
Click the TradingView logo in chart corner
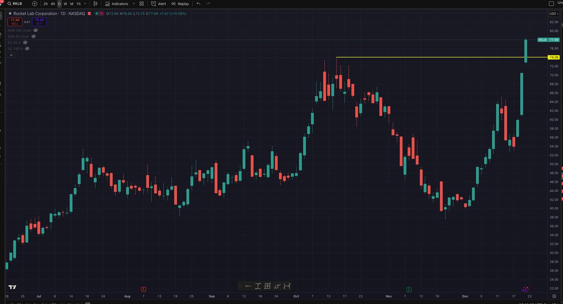pos(13,287)
